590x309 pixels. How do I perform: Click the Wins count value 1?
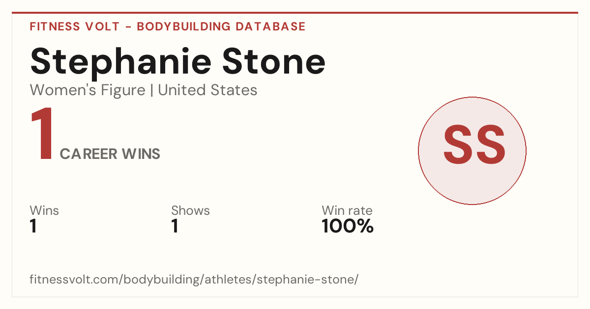tap(33, 227)
